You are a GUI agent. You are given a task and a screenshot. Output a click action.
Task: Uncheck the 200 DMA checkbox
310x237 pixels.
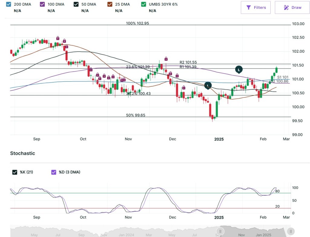[x=8, y=4]
